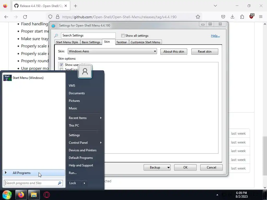
Task: Open File Explorer from the taskbar
Action: (x=34, y=195)
